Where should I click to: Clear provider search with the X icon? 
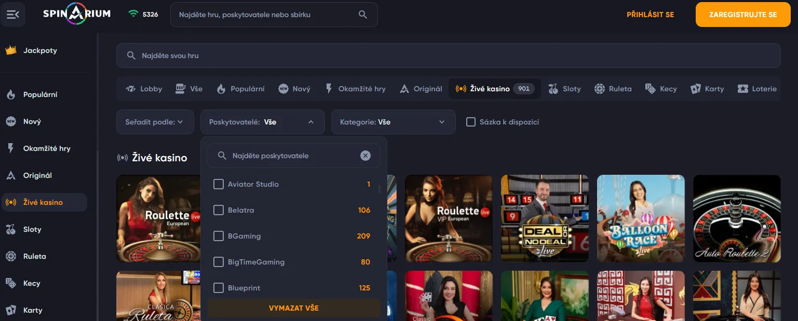366,156
